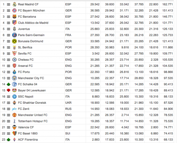
Task: Select the Chelsea FC crest icon
Action: (x=14, y=59)
